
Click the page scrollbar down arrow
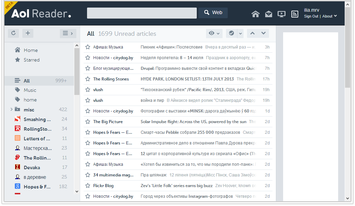point(348,198)
